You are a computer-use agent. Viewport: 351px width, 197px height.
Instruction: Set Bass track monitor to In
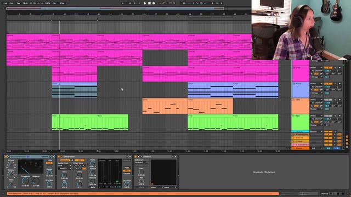point(312,122)
